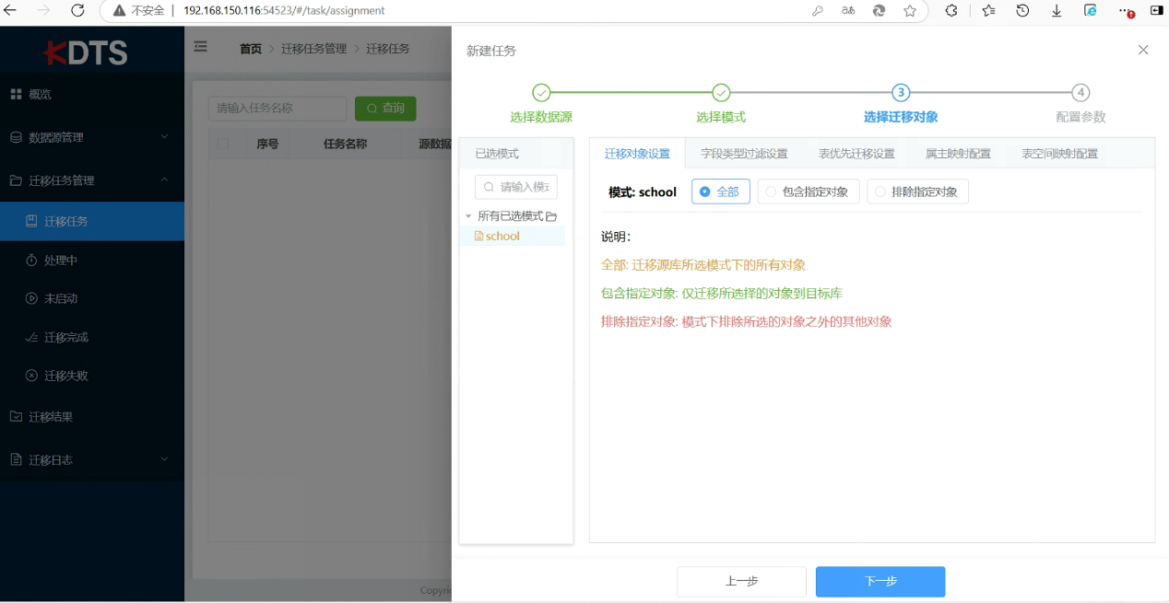Screen dimensions: 1169x603
Task: Open browser favorites star icon
Action: pyautogui.click(x=910, y=11)
